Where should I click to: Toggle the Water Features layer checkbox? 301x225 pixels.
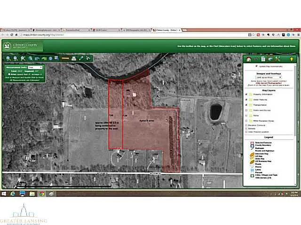(246, 99)
